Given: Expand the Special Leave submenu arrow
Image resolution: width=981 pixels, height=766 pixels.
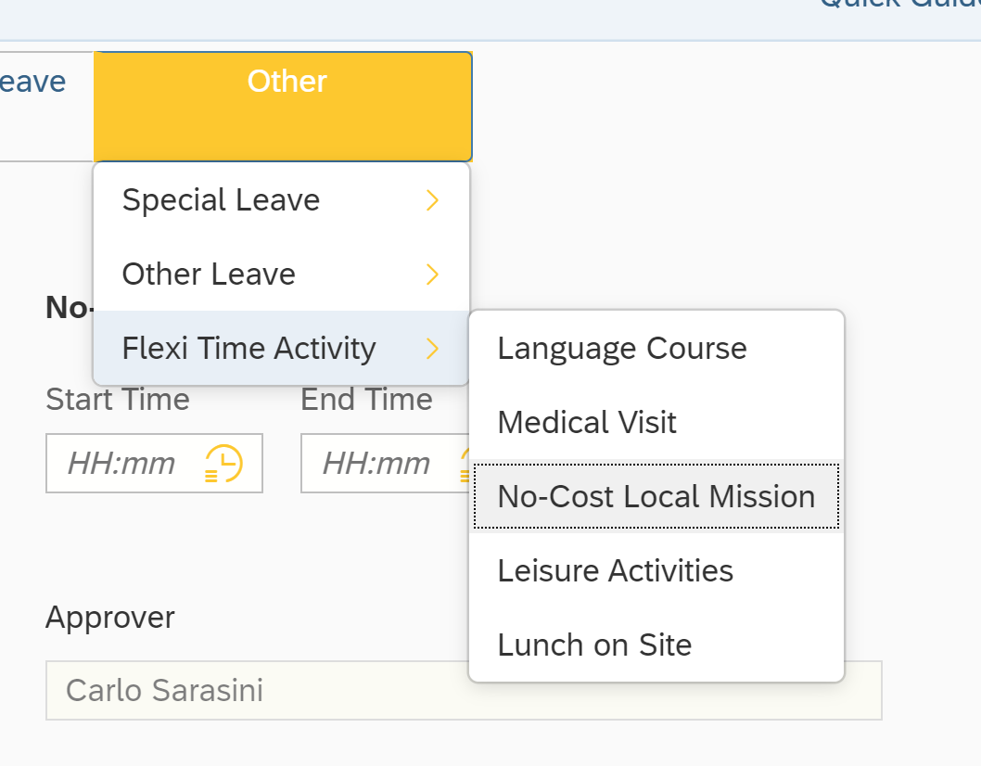Looking at the screenshot, I should coord(432,200).
